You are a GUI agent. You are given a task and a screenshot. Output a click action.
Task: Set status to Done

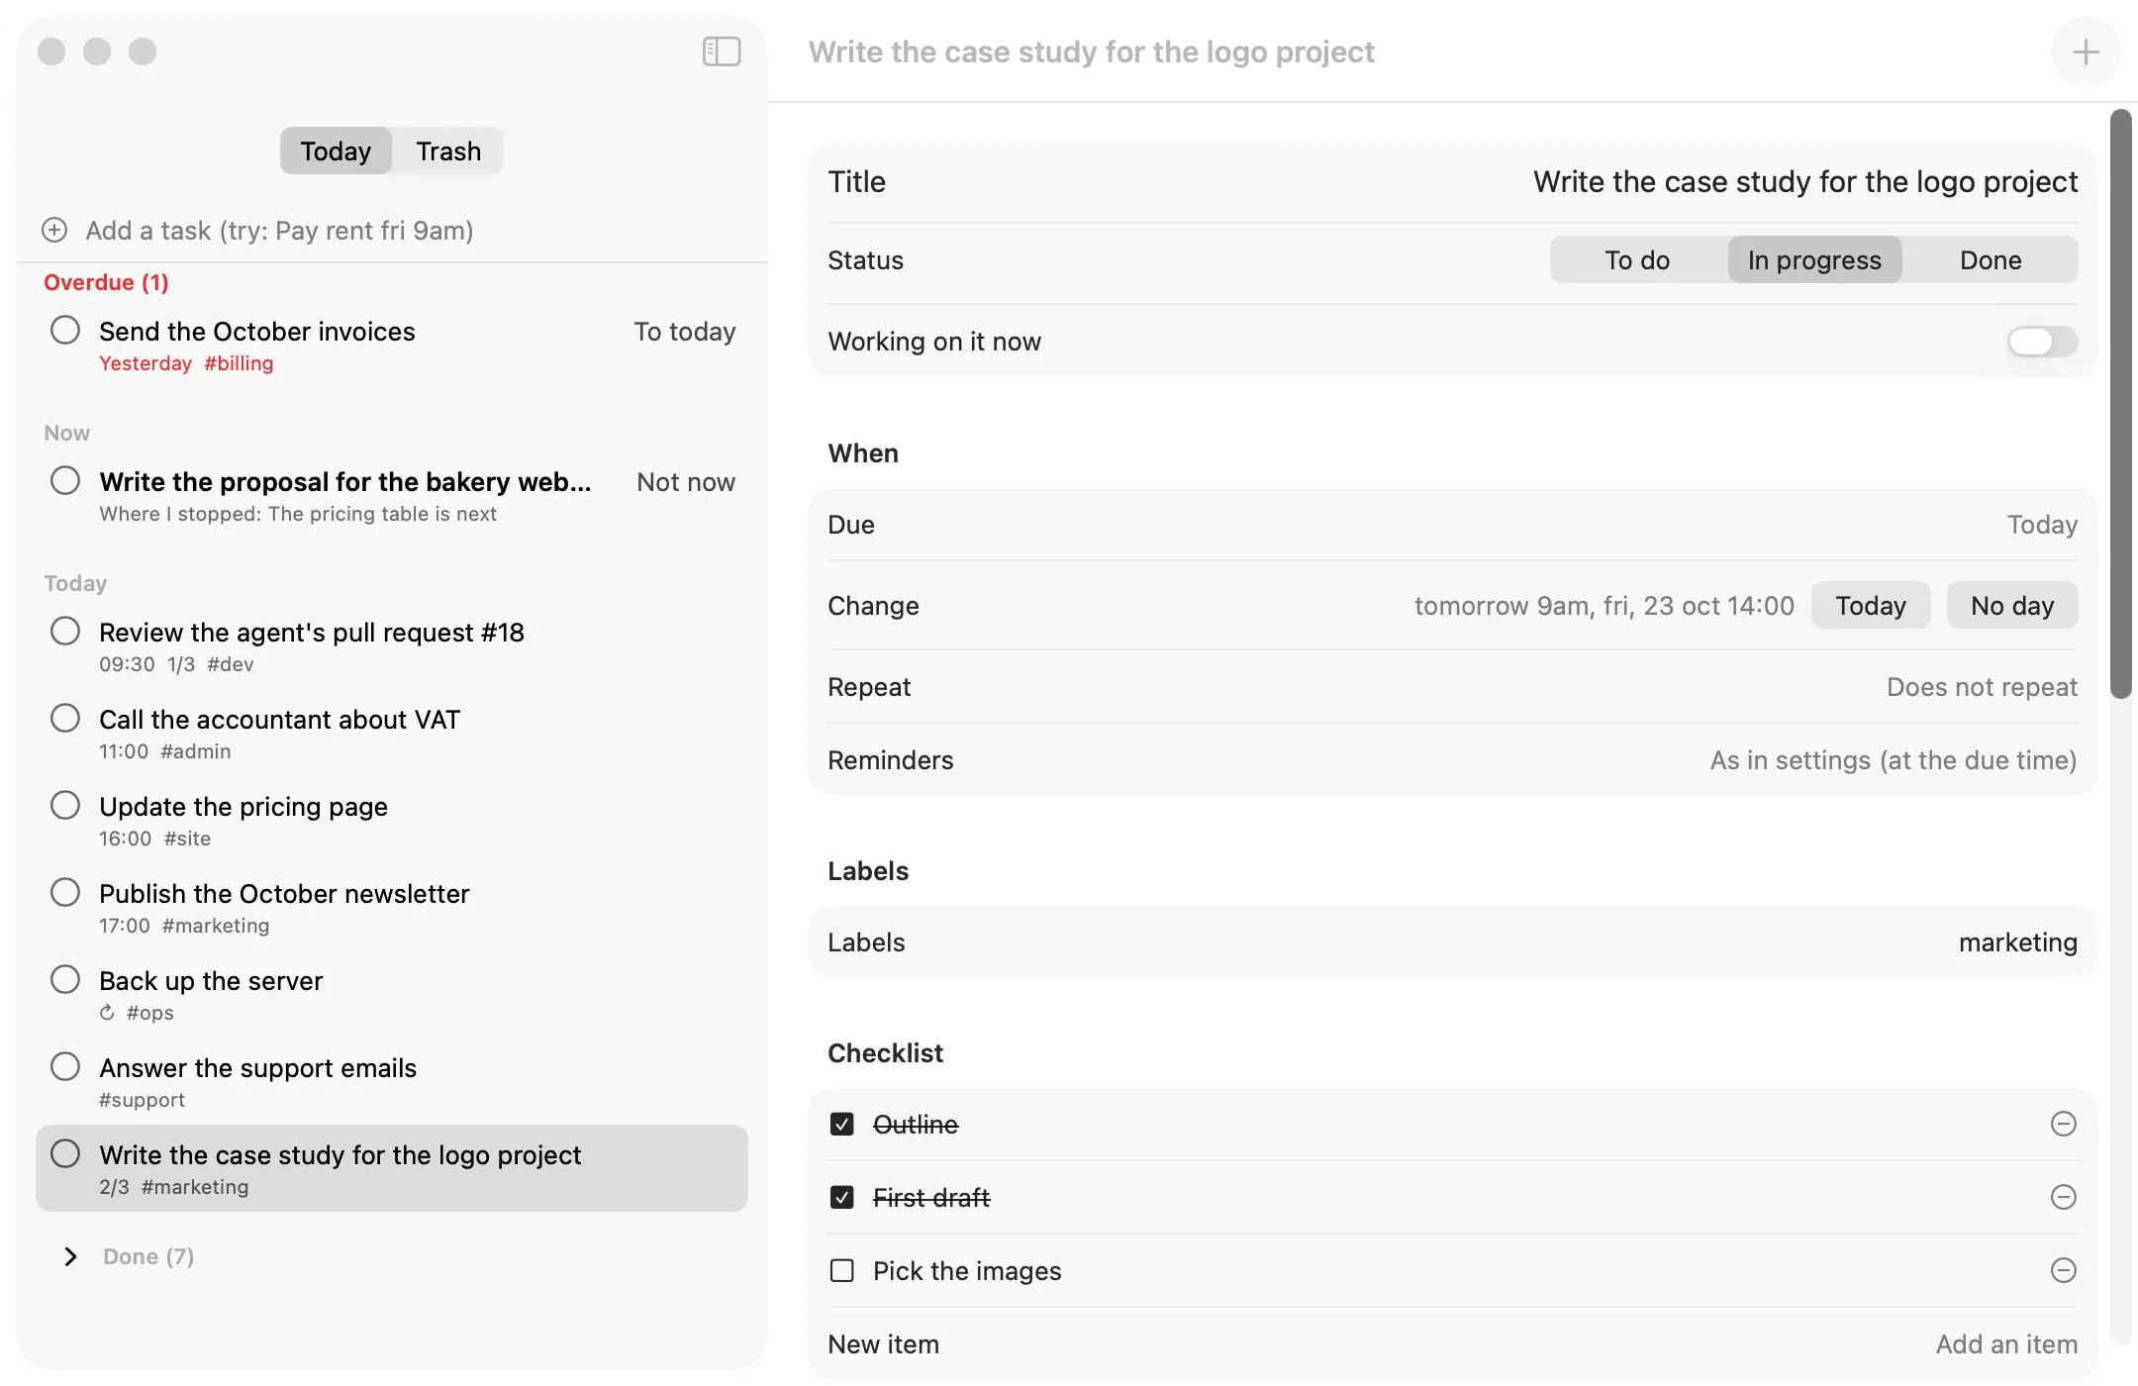point(1991,260)
